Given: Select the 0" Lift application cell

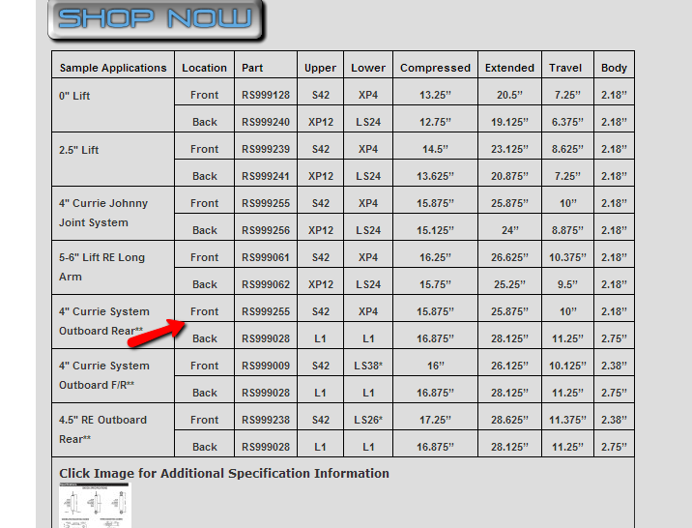Looking at the screenshot, I should pos(113,105).
